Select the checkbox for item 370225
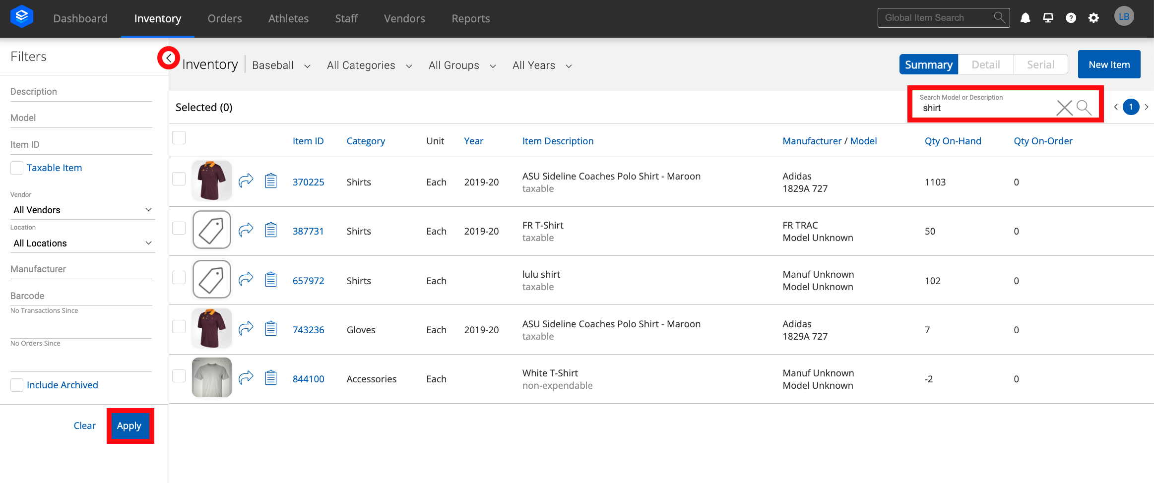 click(x=179, y=179)
